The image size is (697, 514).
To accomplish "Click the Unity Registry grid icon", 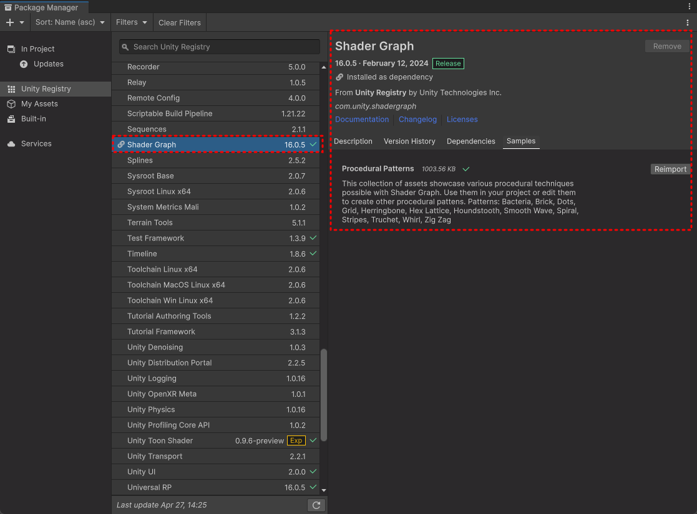I will click(x=12, y=89).
